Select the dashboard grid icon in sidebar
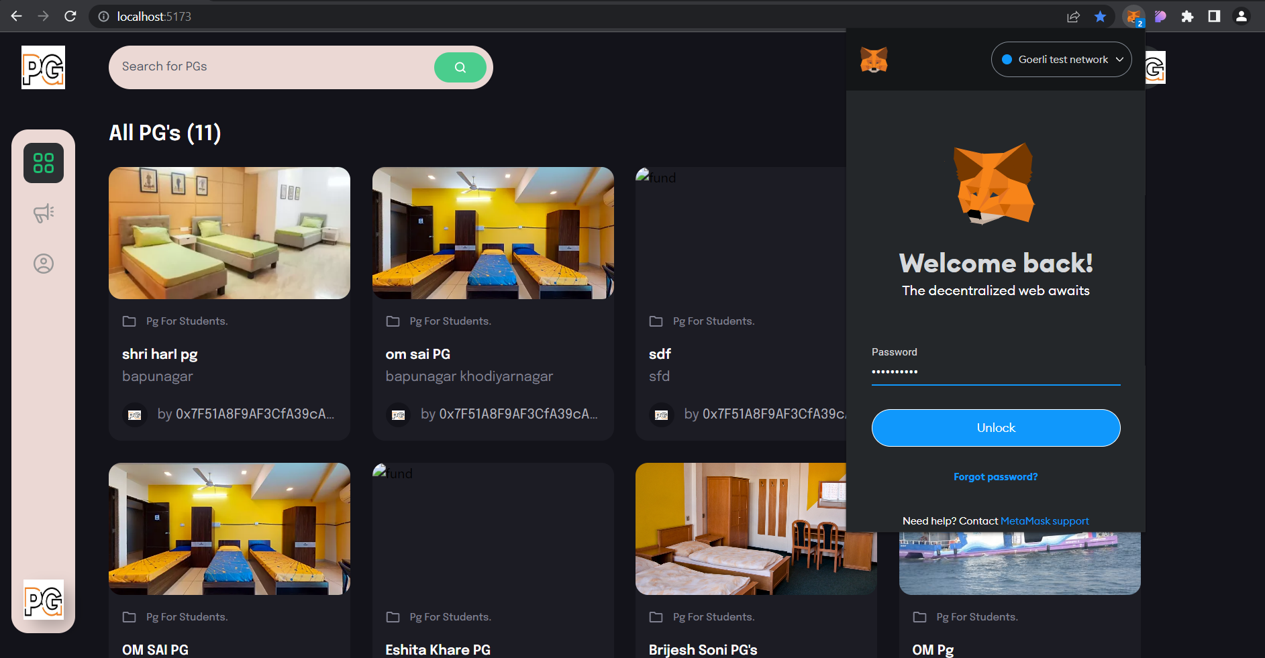The image size is (1265, 658). 43,162
